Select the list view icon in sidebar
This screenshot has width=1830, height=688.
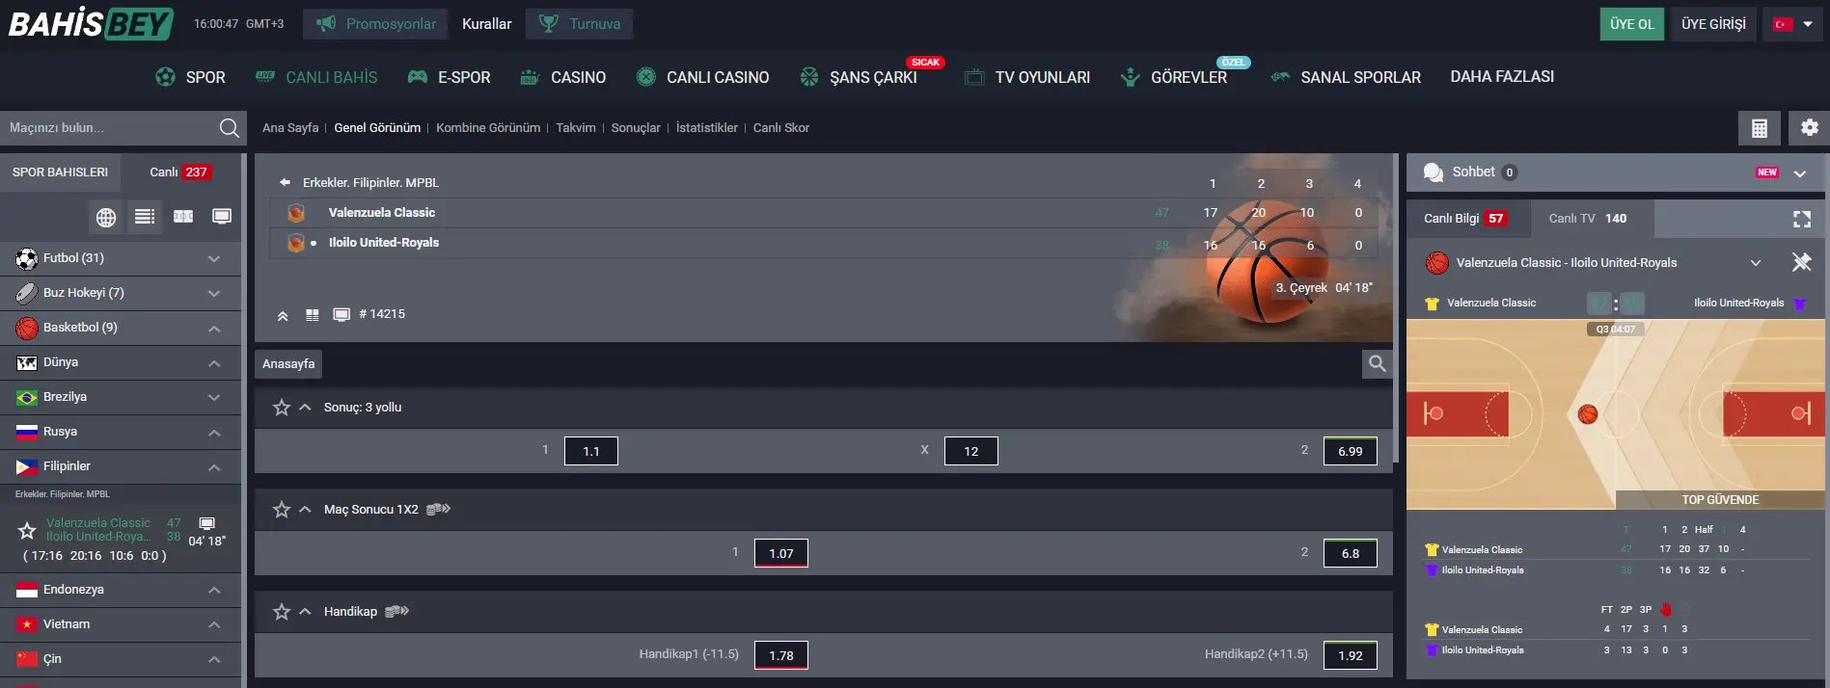[x=145, y=217]
